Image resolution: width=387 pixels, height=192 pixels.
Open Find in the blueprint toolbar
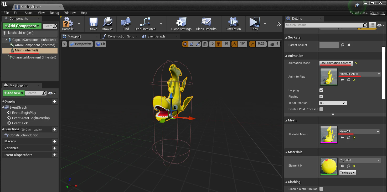click(126, 24)
